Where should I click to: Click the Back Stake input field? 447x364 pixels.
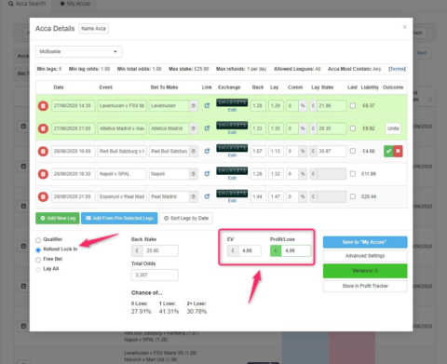click(160, 250)
